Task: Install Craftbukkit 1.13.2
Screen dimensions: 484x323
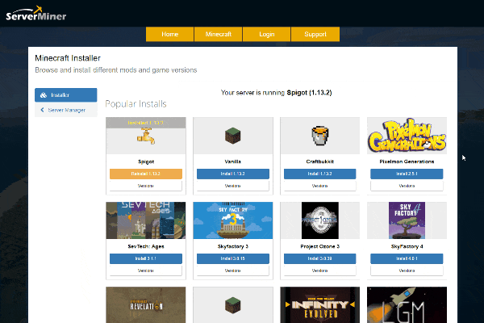Action: tap(319, 174)
